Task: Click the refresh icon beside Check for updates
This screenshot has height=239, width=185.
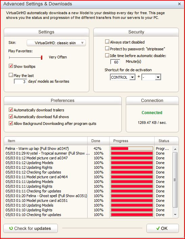Action: click(11, 228)
